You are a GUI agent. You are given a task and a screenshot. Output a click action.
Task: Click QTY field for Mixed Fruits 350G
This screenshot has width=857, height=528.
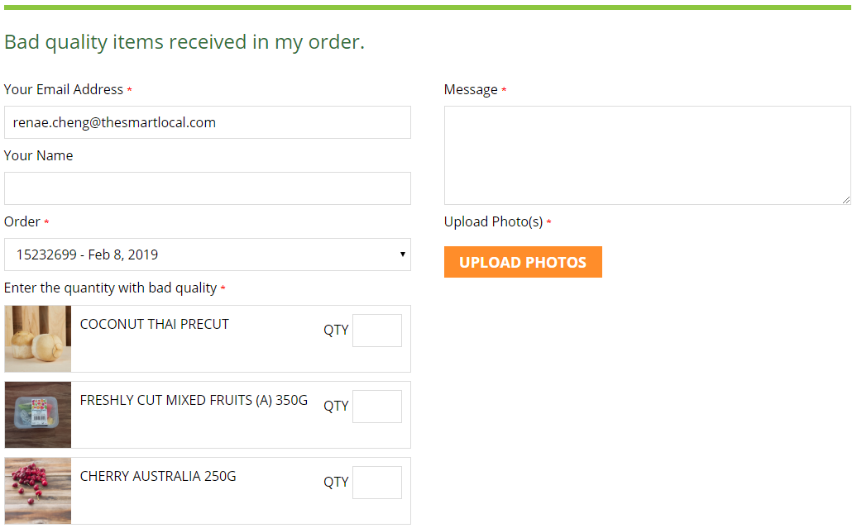(377, 407)
